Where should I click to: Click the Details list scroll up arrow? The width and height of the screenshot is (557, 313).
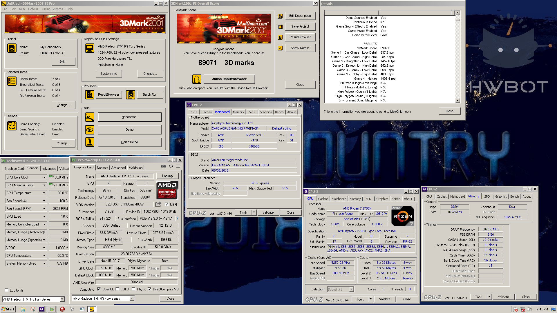457,13
